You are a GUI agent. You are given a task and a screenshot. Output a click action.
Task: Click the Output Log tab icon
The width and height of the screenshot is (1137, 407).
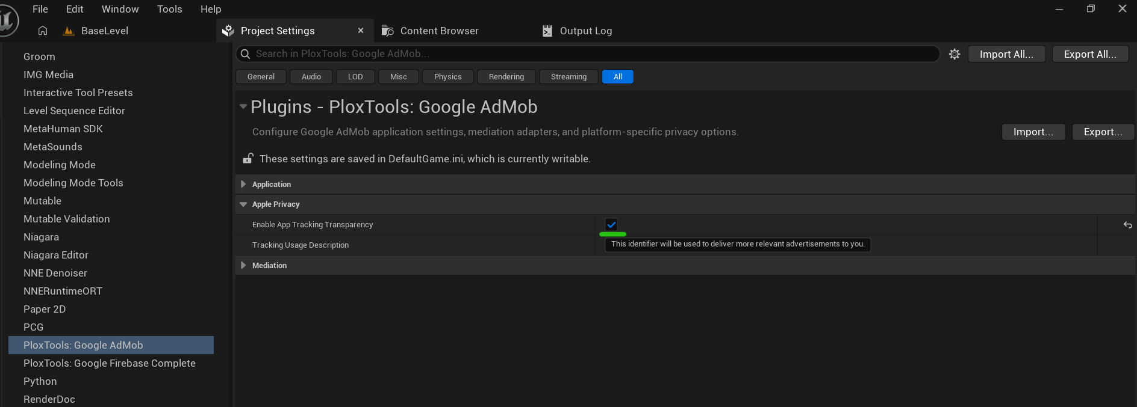click(547, 31)
